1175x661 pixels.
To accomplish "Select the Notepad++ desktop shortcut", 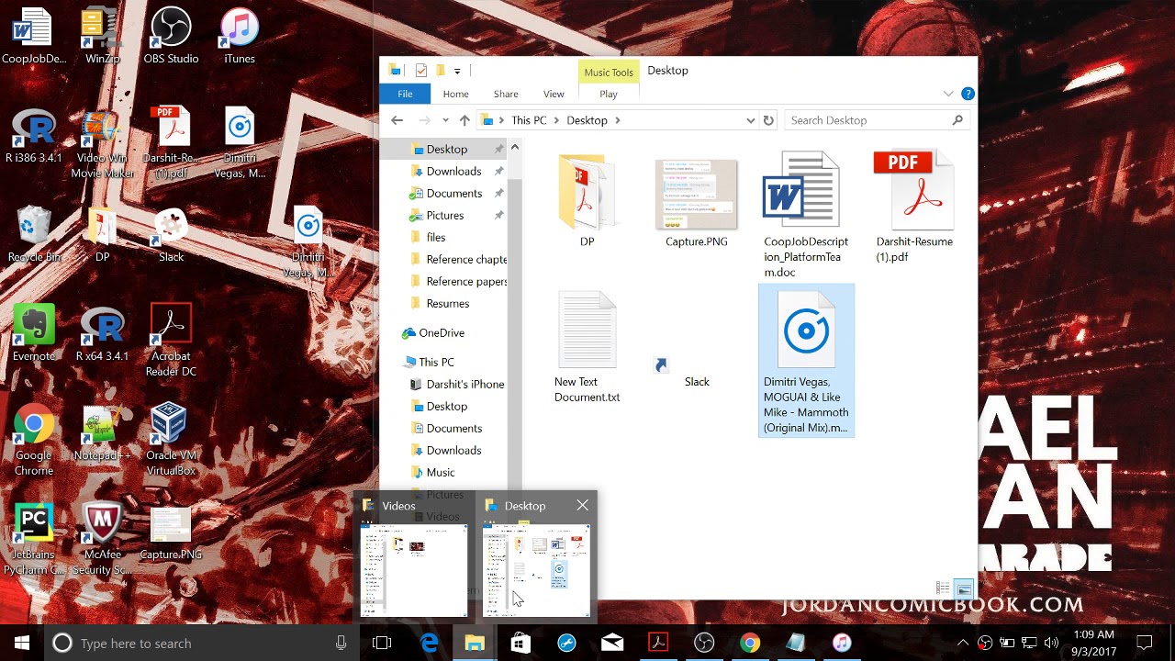I will coord(102,433).
